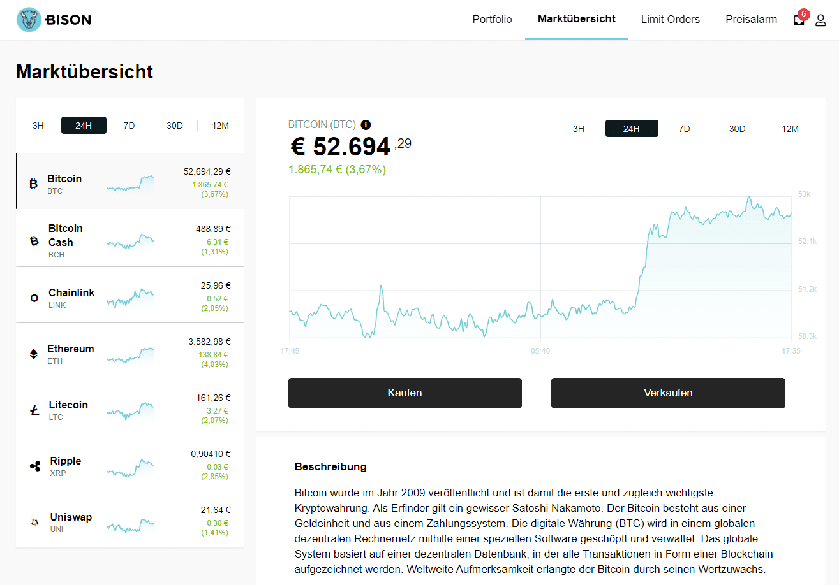
Task: Select Chainlink in the coin list
Action: pos(130,295)
